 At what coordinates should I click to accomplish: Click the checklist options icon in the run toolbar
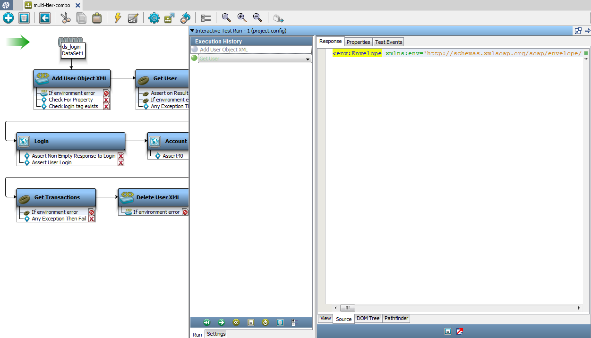[294, 322]
